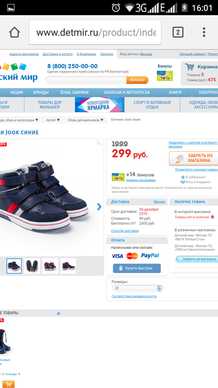This screenshot has width=218, height=388.
Task: Open the browser three-dot overflow menu
Action: pyautogui.click(x=204, y=32)
